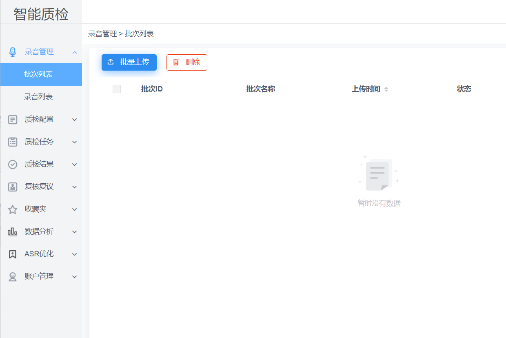Click the 录音管理 breadcrumb link
The height and width of the screenshot is (338, 506).
click(x=102, y=34)
